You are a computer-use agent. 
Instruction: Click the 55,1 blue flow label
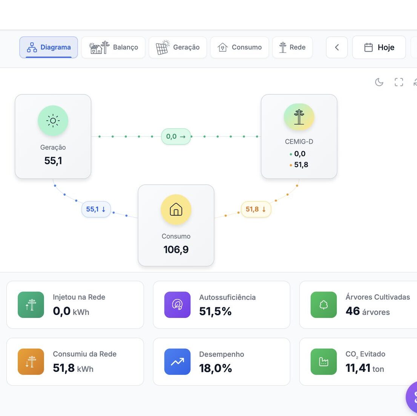coord(96,209)
